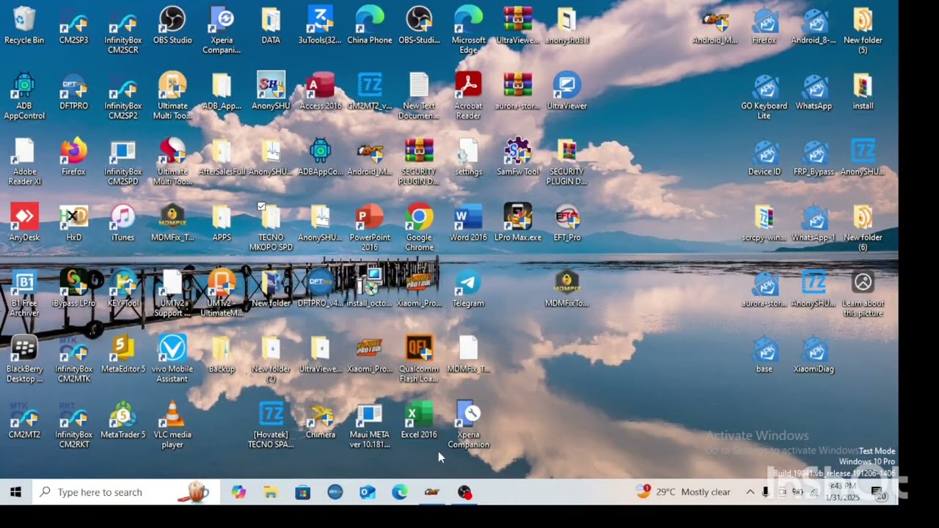Launch Qualcomm Flash Loader shortcut
Screen dimensions: 939x528
pos(419,359)
